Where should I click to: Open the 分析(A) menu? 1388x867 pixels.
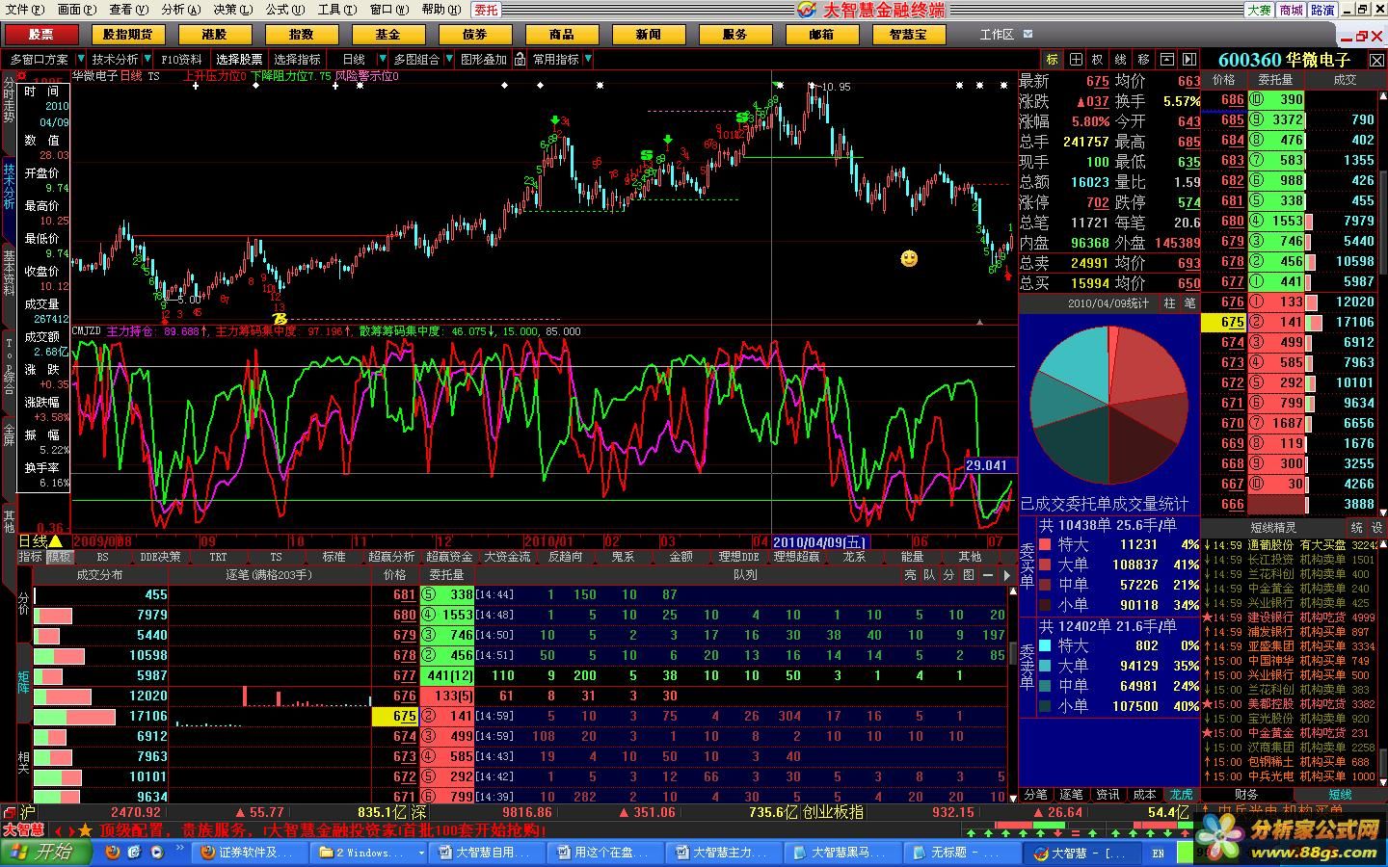coord(180,10)
